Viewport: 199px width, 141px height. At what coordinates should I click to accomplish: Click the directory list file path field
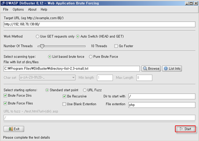(x=72, y=69)
